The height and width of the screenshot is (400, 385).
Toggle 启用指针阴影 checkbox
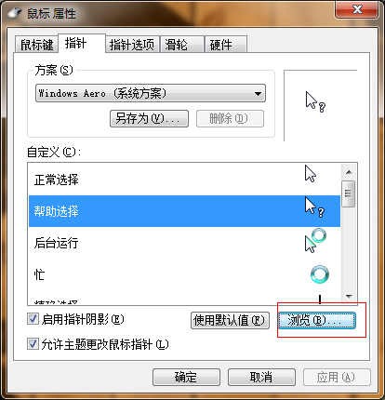33,319
